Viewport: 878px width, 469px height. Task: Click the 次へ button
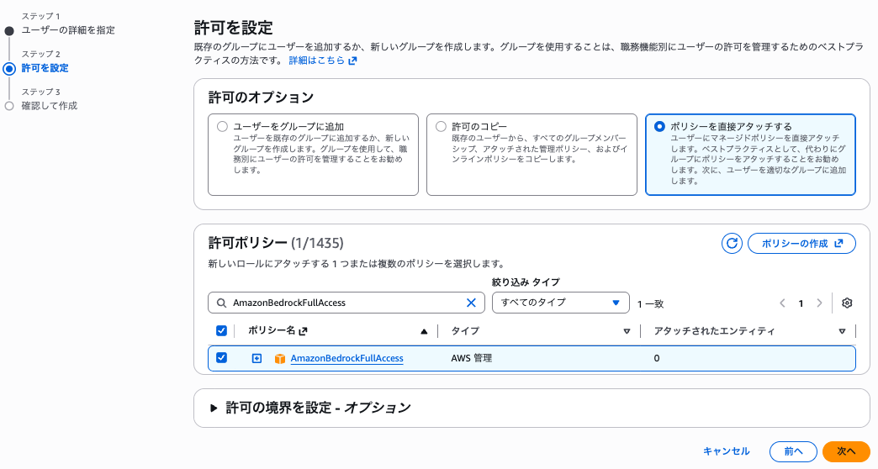[846, 451]
